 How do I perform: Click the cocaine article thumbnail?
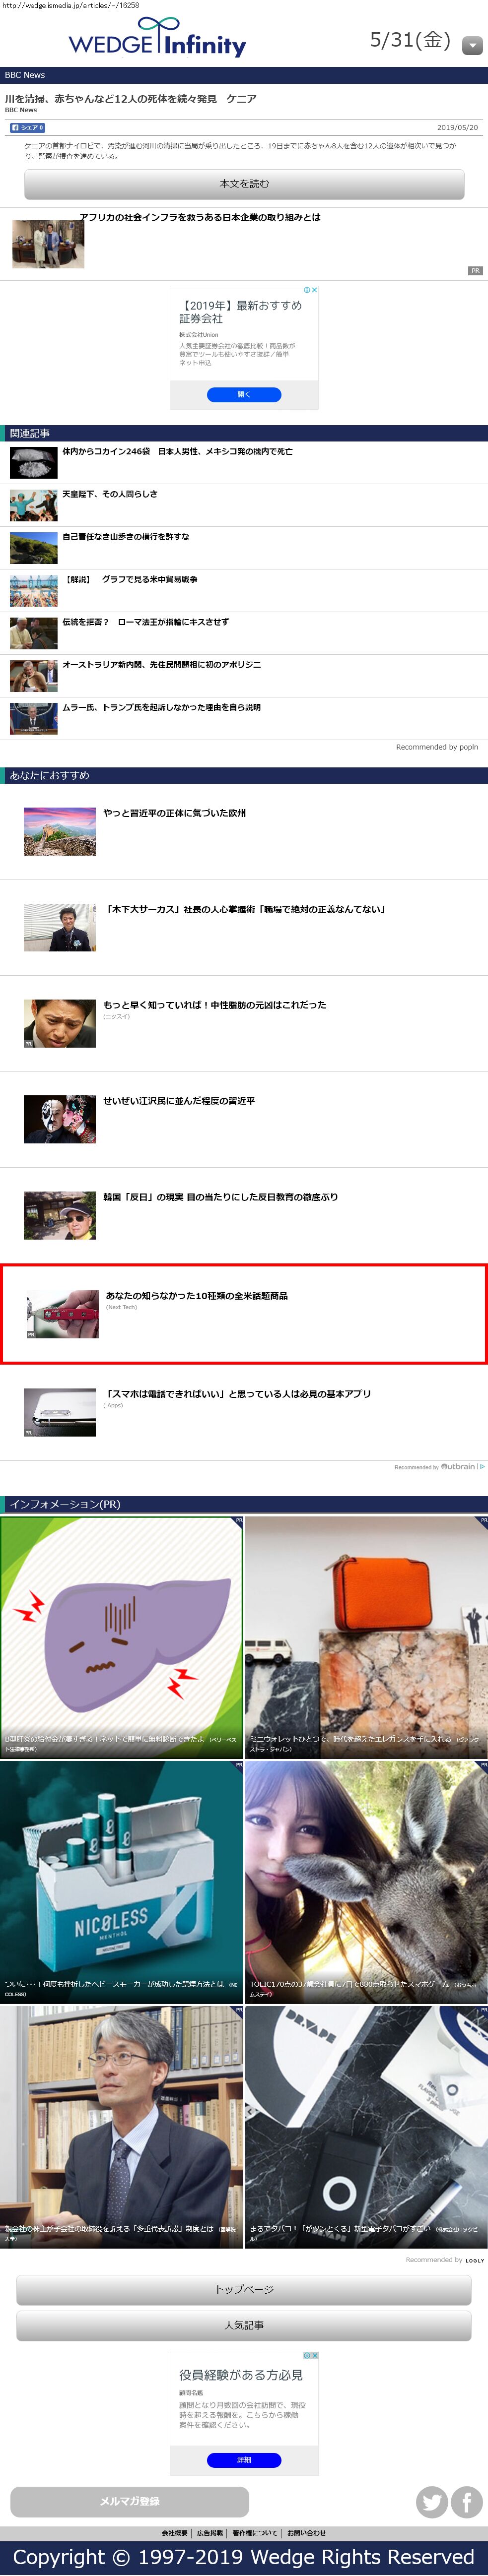point(34,463)
